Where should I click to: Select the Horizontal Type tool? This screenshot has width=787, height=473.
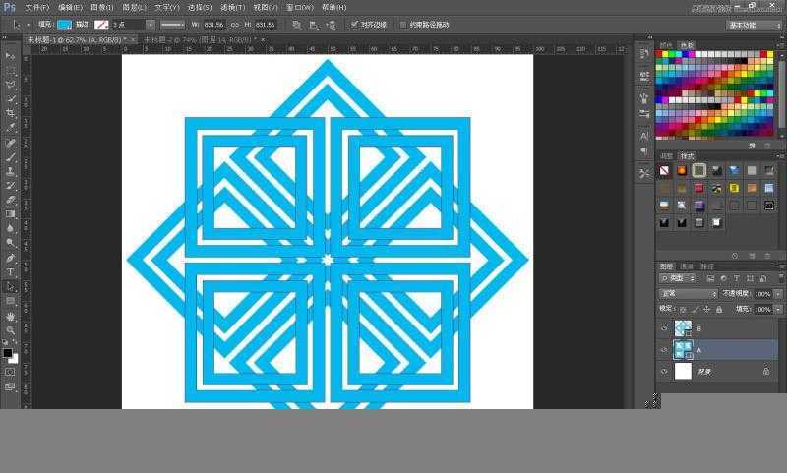point(10,272)
